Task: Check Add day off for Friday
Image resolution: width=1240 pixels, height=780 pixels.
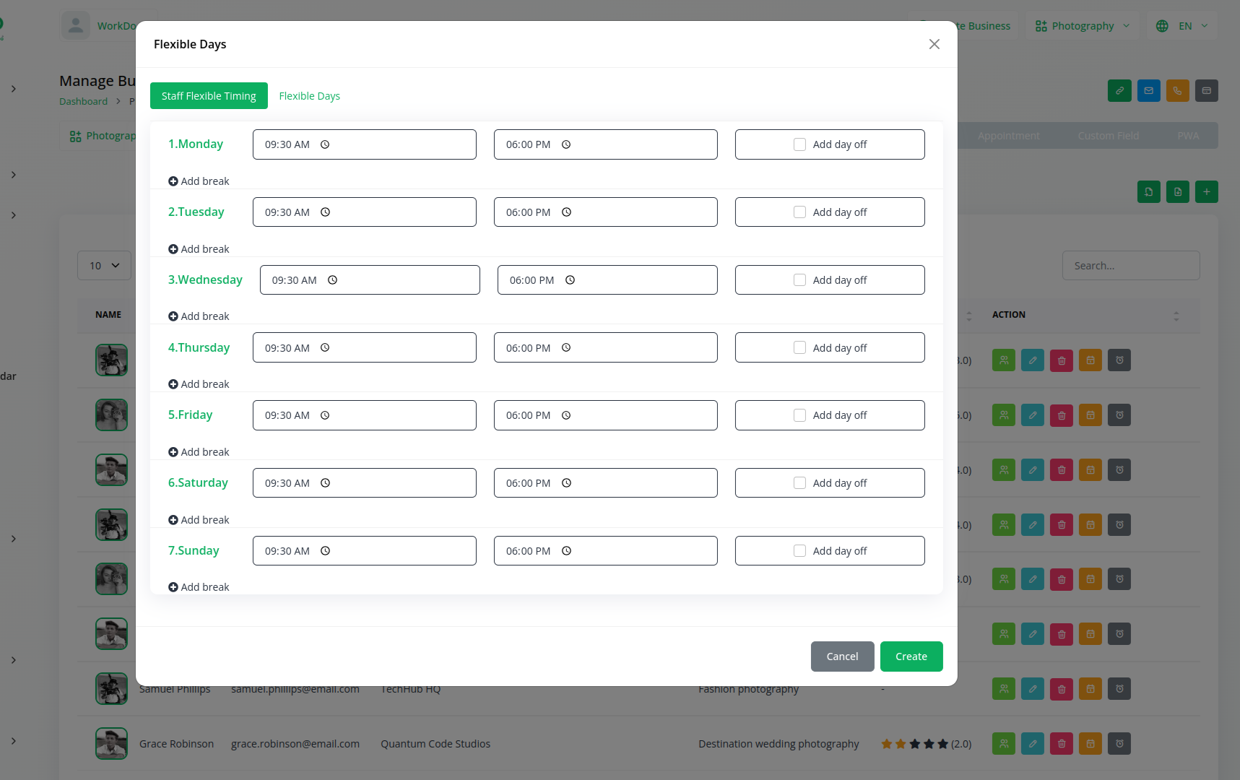Action: pyautogui.click(x=799, y=415)
